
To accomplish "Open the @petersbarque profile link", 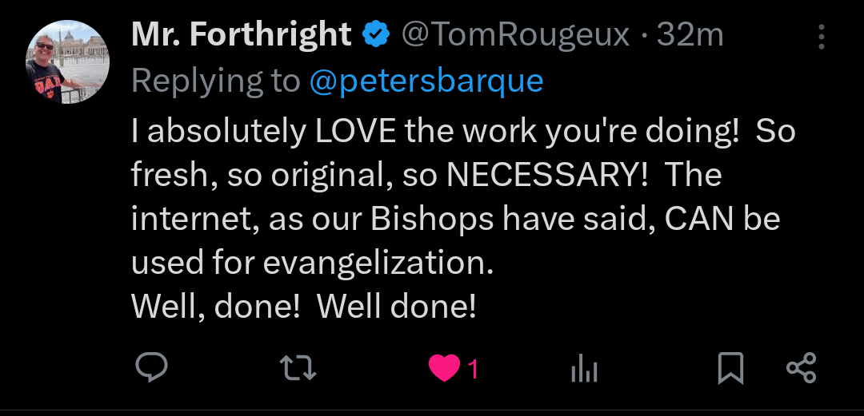I will [x=426, y=81].
